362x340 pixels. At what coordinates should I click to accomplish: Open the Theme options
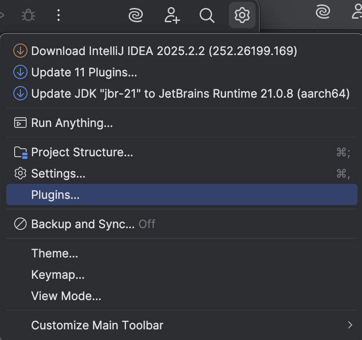(x=55, y=253)
